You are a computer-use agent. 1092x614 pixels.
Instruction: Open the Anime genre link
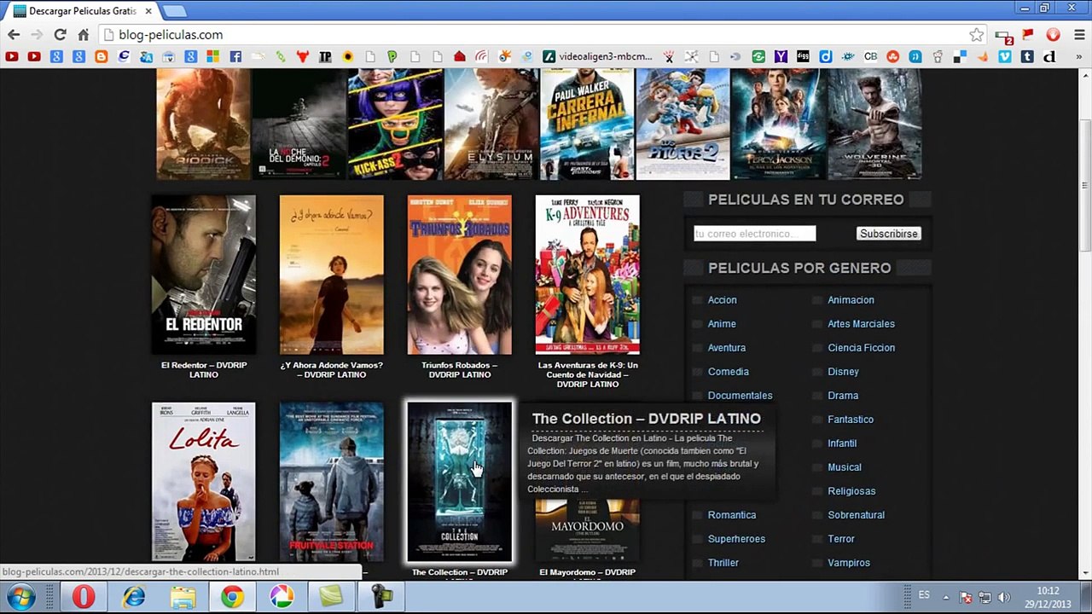[x=722, y=324]
